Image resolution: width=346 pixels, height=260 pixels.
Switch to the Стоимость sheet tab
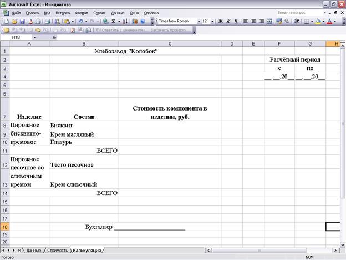coord(57,251)
